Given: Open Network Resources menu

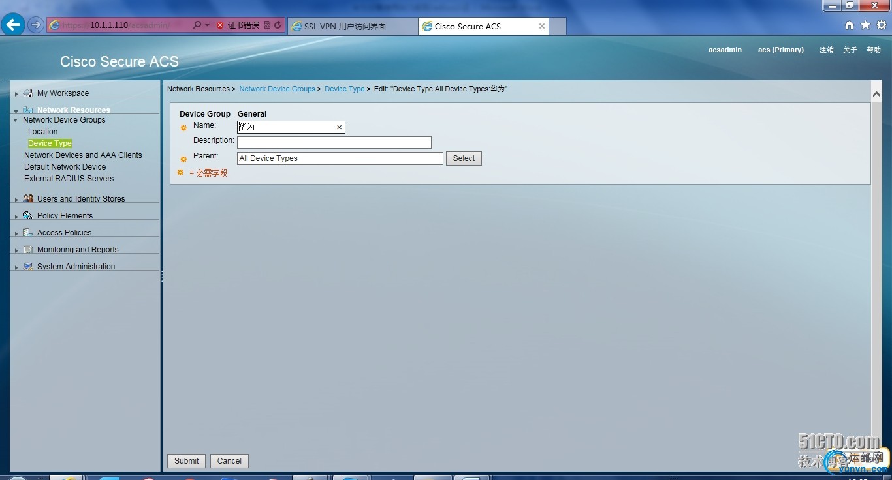Looking at the screenshot, I should [x=73, y=110].
